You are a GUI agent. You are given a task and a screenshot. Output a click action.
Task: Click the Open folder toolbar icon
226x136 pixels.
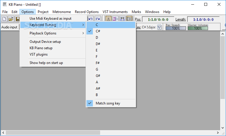(11, 19)
